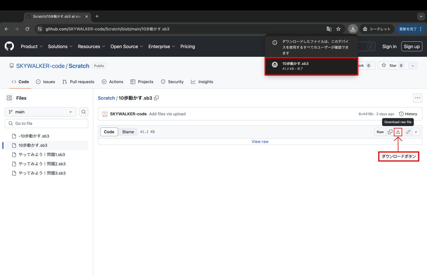Image resolution: width=427 pixels, height=277 pixels.
Task: Select やってみよう！問題1.sb3 file
Action: [x=46, y=154]
